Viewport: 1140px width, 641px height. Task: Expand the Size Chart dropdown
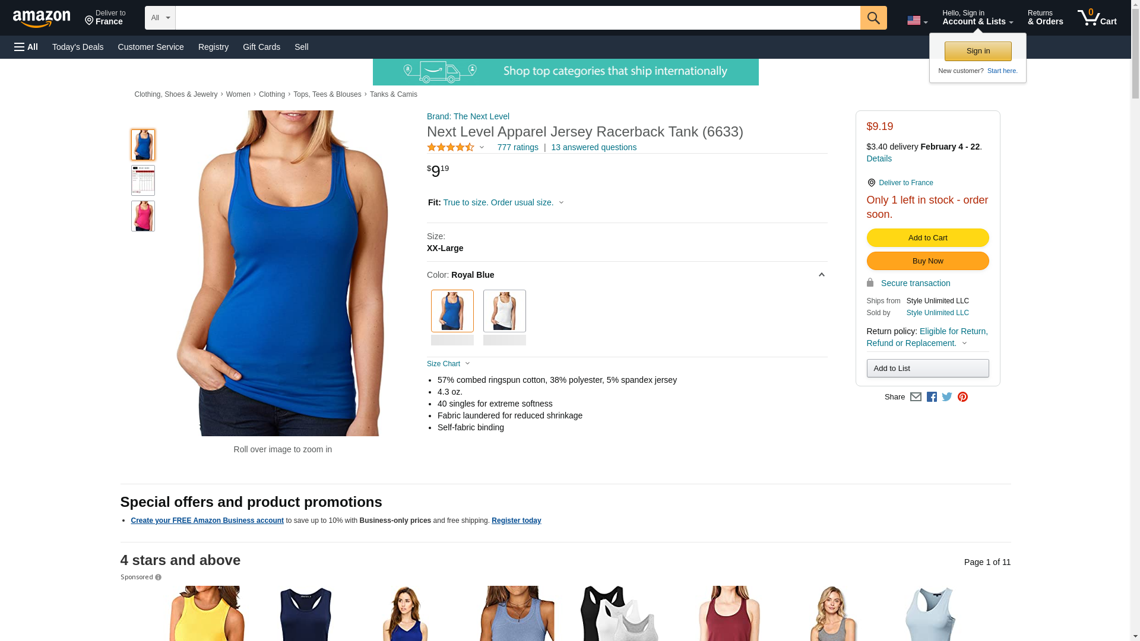(x=448, y=364)
